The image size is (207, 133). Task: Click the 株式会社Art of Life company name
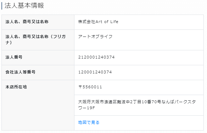coord(98,22)
